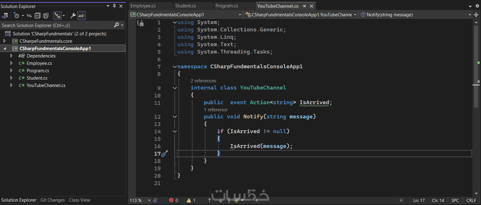The height and width of the screenshot is (205, 481).
Task: Click Show All Files icon
Action: [x=46, y=15]
